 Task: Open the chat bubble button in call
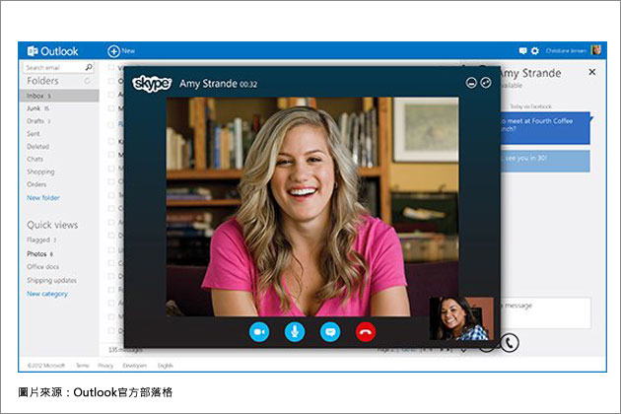[330, 332]
